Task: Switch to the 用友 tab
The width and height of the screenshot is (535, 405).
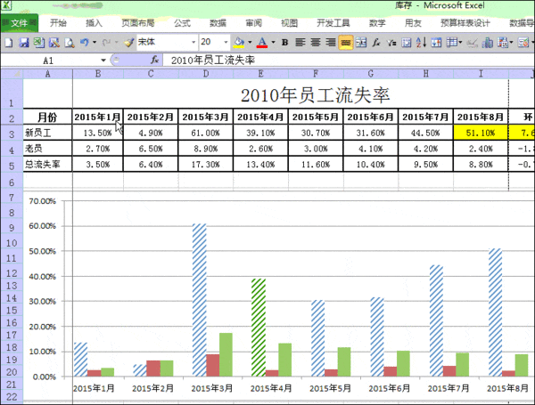Action: 413,23
